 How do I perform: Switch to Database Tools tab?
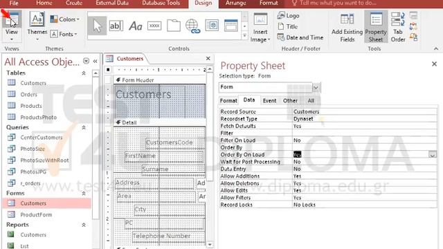coord(161,3)
